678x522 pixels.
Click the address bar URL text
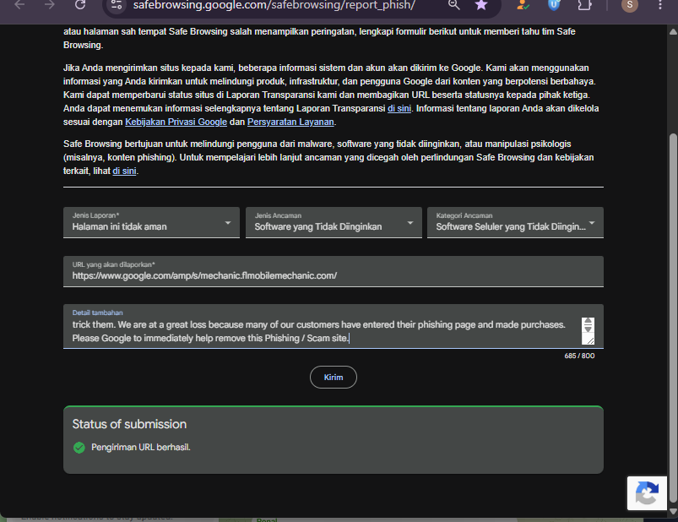[x=274, y=5]
